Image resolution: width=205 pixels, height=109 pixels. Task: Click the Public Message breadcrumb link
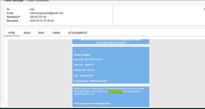[14, 1]
